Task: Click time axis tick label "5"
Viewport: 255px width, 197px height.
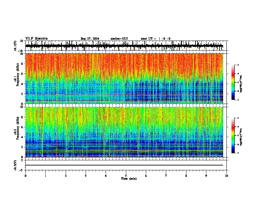Action: click(126, 176)
